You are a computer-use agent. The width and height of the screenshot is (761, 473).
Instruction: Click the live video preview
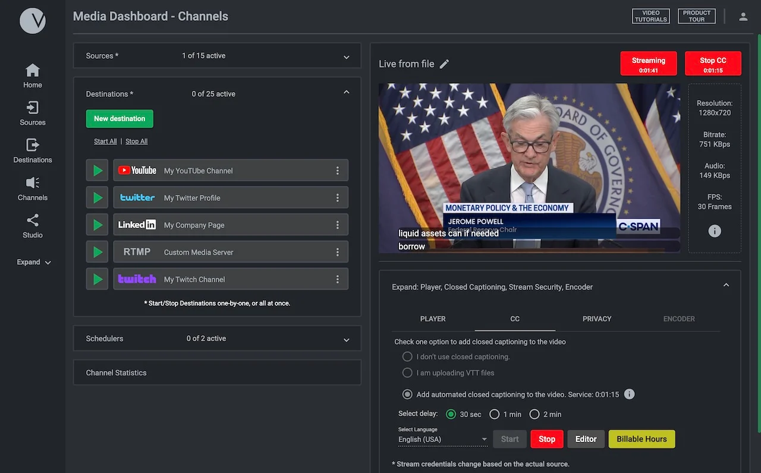[x=530, y=168]
